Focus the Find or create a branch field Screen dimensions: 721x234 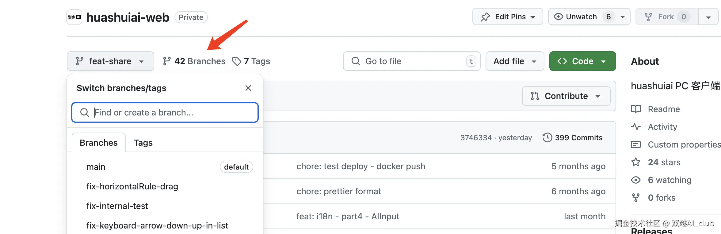point(165,112)
